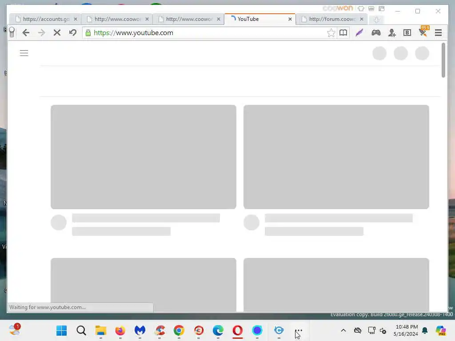Open Microsoft Edge from taskbar
This screenshot has width=455, height=341.
tap(218, 330)
